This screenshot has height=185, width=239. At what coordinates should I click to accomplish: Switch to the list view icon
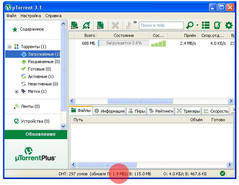tap(206, 25)
